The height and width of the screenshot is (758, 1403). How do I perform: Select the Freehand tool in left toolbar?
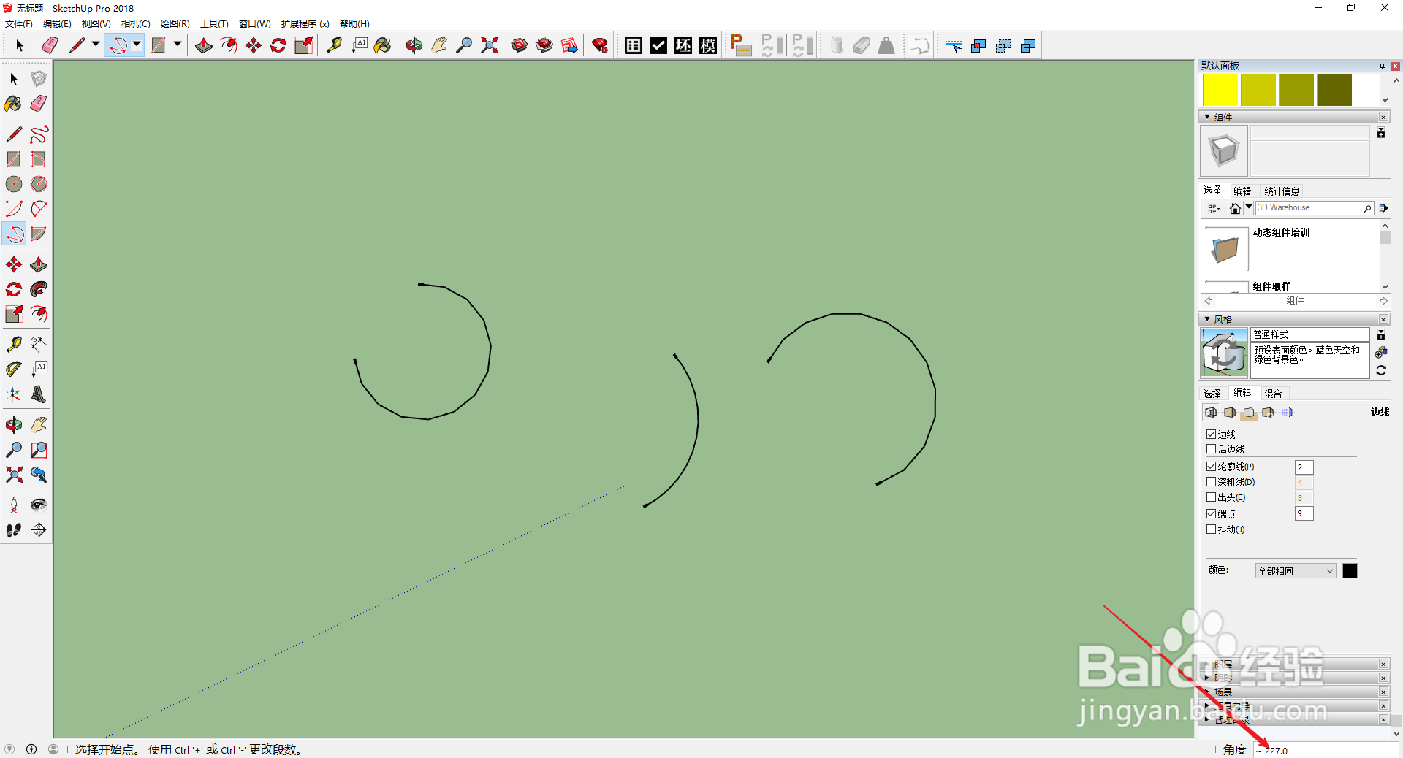tap(39, 134)
